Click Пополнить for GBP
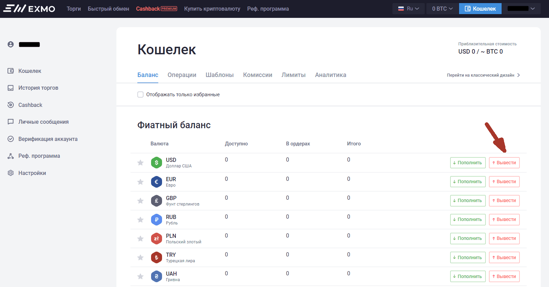This screenshot has width=549, height=287. pos(468,200)
